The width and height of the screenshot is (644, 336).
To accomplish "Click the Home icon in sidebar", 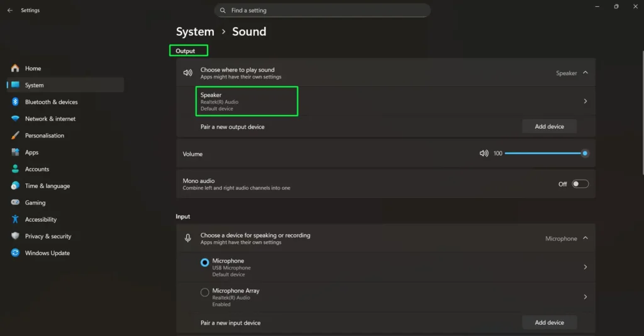I will point(15,68).
